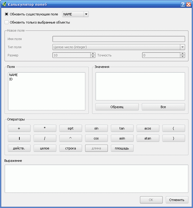Click the 'строка' conversion button
Viewport: 193px width, 208px height.
71,148
